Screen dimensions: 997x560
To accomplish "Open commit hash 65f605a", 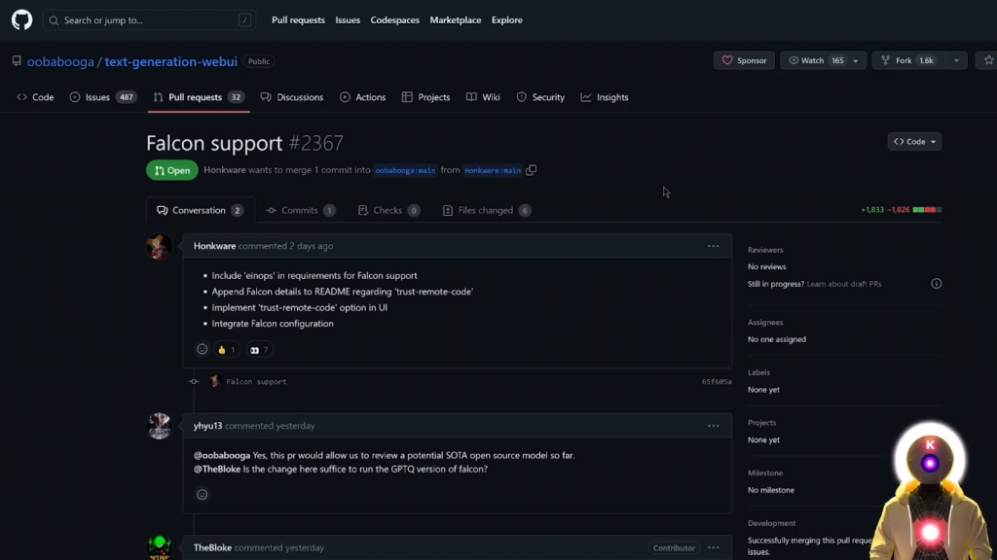I will pyautogui.click(x=717, y=381).
